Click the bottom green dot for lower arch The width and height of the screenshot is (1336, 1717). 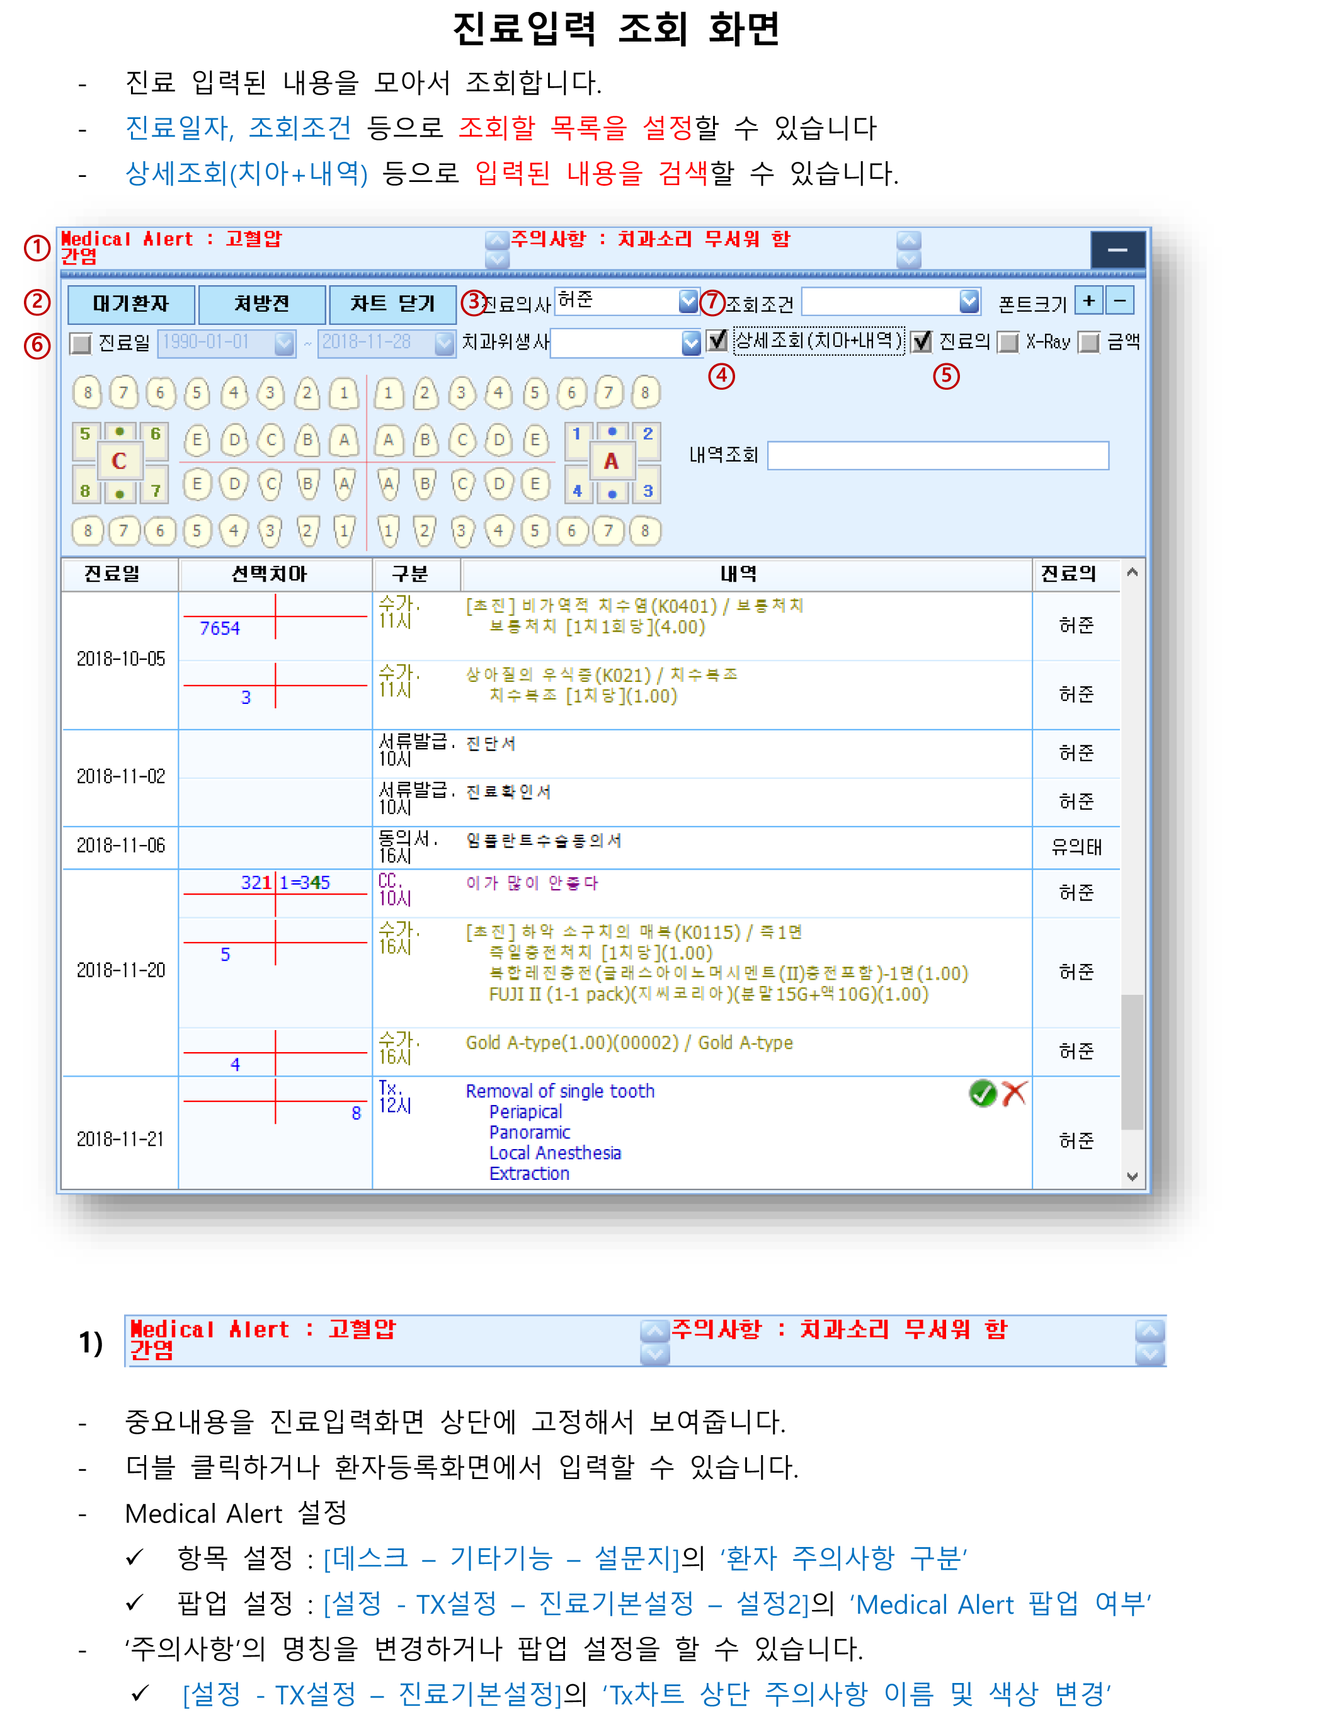[x=120, y=494]
